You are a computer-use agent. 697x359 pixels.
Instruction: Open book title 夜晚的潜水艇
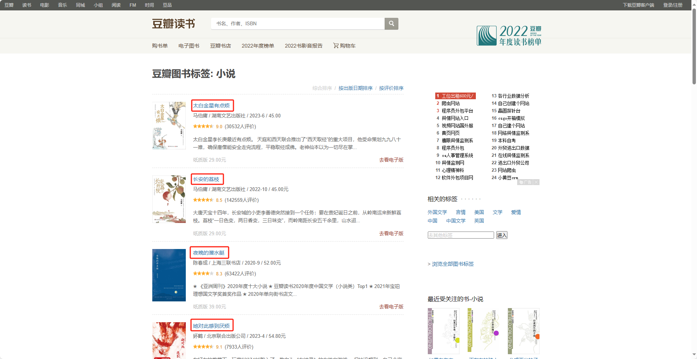(x=209, y=253)
